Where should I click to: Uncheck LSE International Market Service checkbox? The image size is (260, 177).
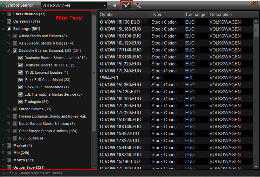coord(20,94)
